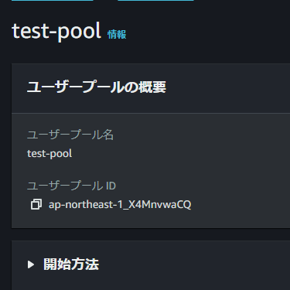Click the ユーザープール ID field label

(72, 186)
